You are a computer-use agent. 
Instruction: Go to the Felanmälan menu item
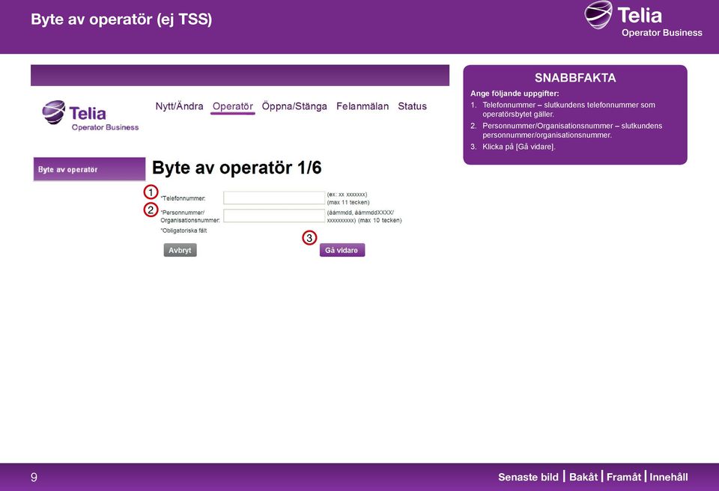pyautogui.click(x=362, y=106)
